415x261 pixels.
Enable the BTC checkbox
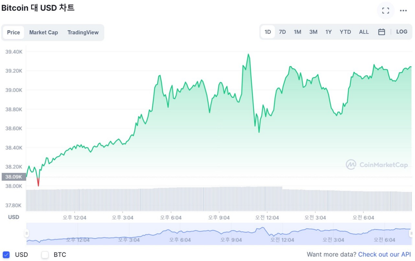pyautogui.click(x=45, y=255)
